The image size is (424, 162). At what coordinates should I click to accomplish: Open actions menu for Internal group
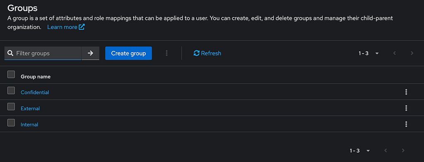tap(406, 124)
